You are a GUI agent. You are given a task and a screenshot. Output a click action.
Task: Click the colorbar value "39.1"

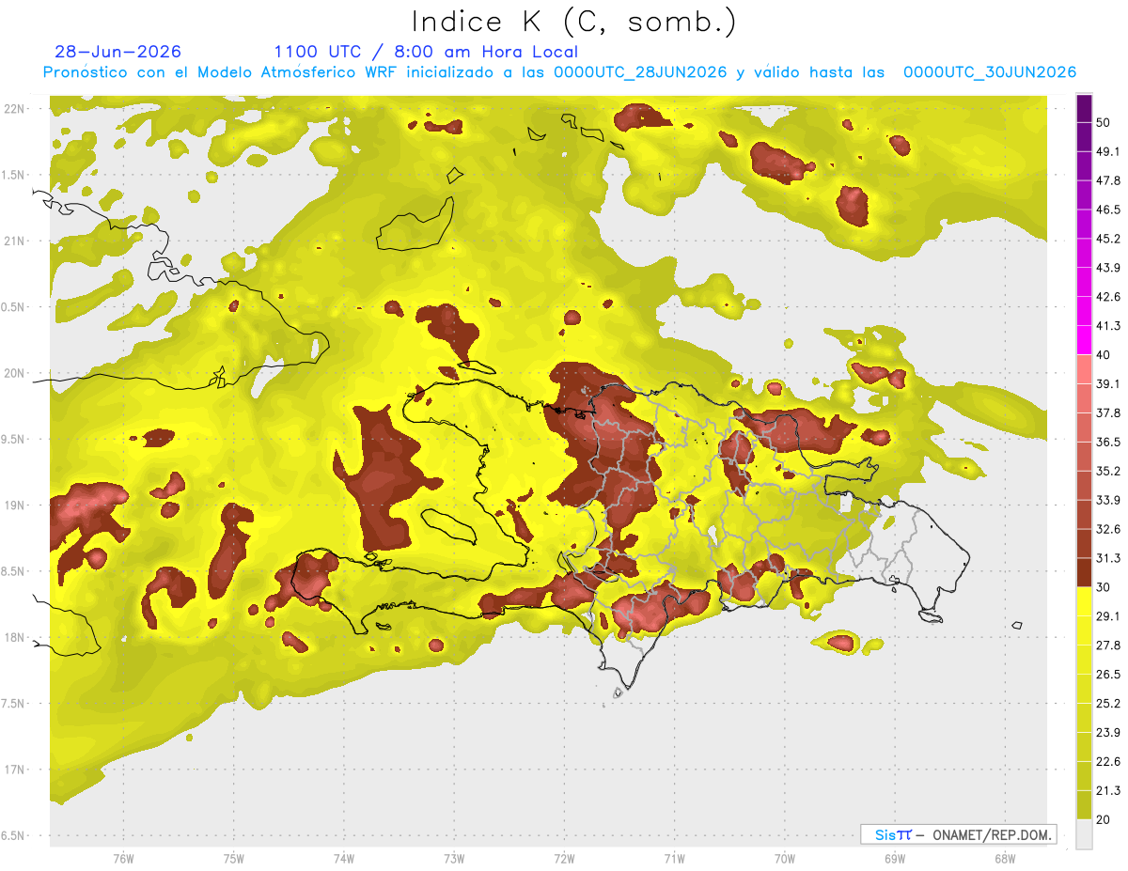pos(1108,383)
